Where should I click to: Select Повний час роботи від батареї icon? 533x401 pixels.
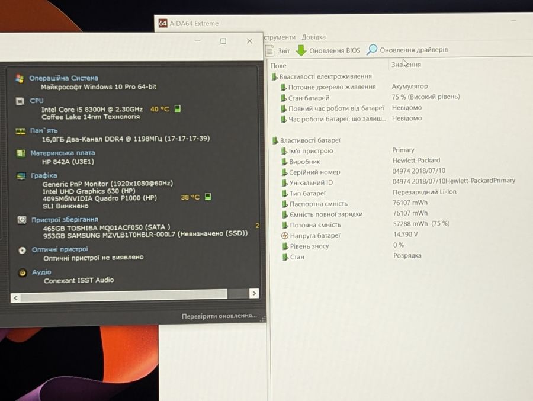tap(284, 108)
